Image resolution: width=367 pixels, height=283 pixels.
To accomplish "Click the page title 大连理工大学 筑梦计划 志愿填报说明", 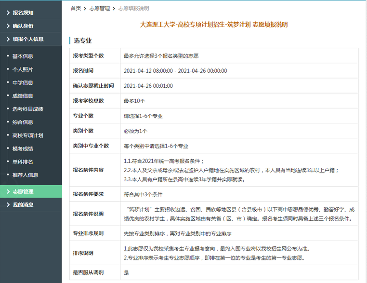I will point(214,25).
